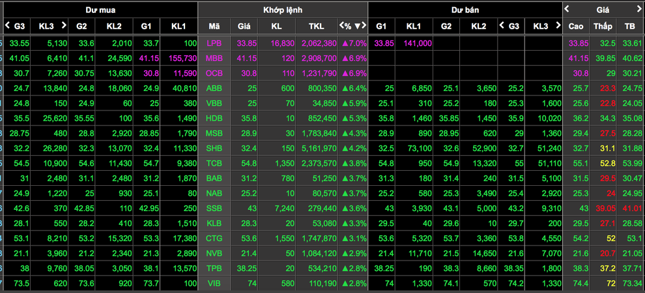The height and width of the screenshot is (293, 645).
Task: Click G2 header in Dư mua group
Action: click(81, 26)
